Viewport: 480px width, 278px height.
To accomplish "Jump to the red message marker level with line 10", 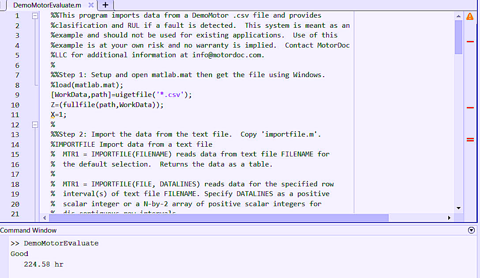I will (x=470, y=107).
